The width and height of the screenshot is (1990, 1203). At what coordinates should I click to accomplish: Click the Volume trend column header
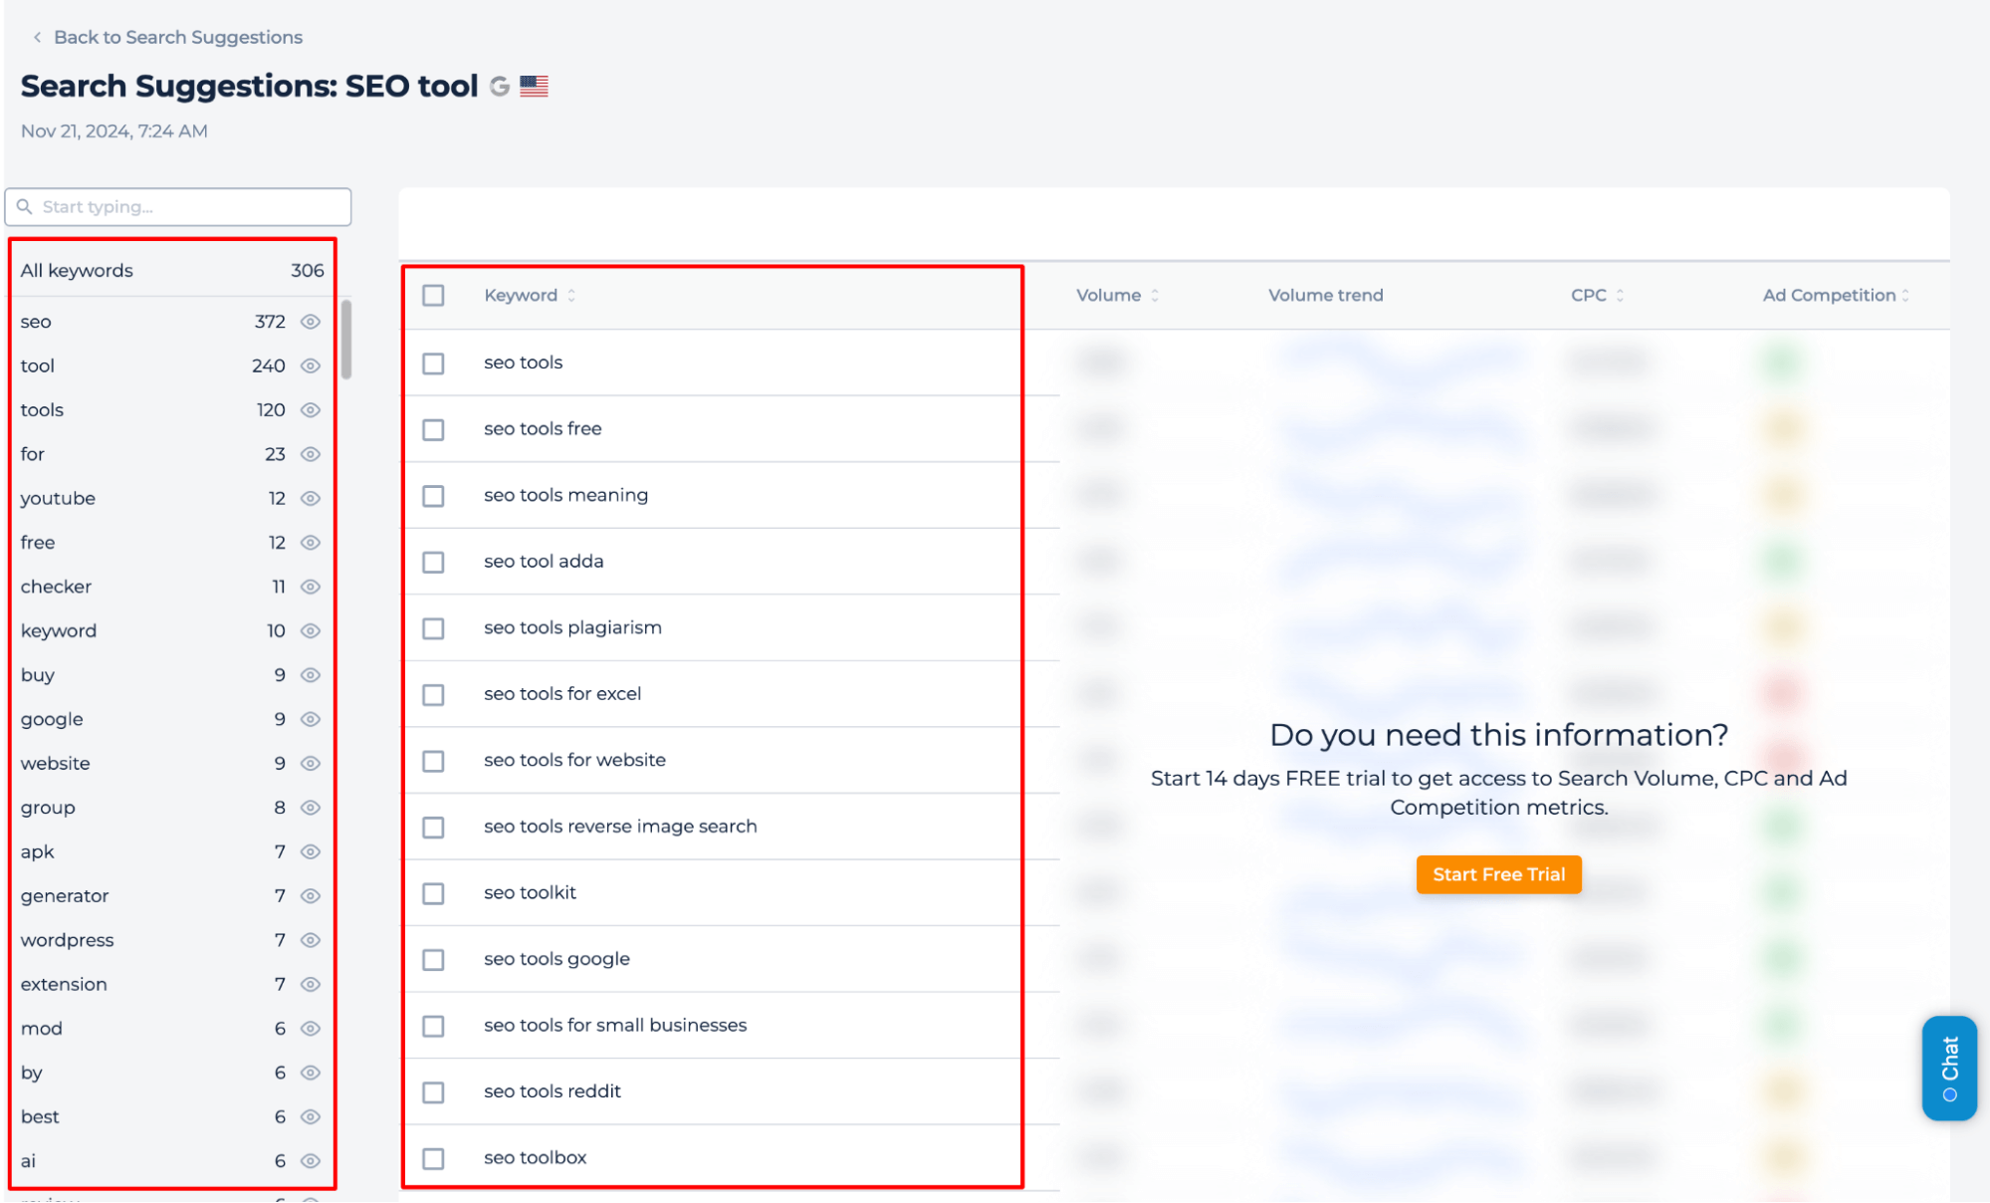tap(1325, 296)
